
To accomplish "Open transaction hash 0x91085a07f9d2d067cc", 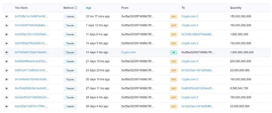I will (31, 43).
